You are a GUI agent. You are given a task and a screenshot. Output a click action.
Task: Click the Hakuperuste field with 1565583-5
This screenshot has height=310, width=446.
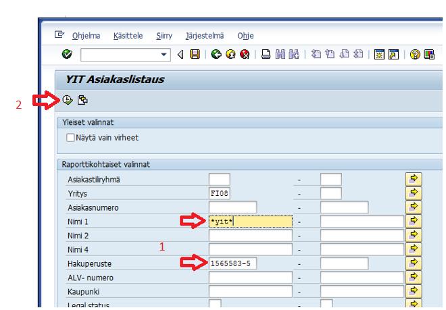click(x=232, y=263)
